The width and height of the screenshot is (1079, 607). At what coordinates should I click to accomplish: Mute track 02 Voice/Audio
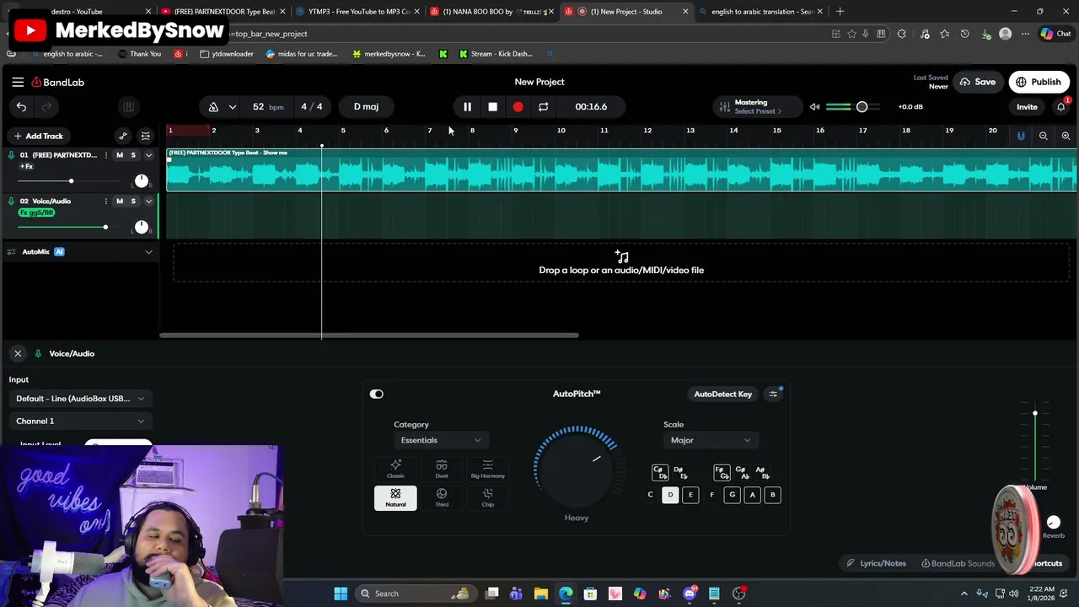pyautogui.click(x=120, y=201)
